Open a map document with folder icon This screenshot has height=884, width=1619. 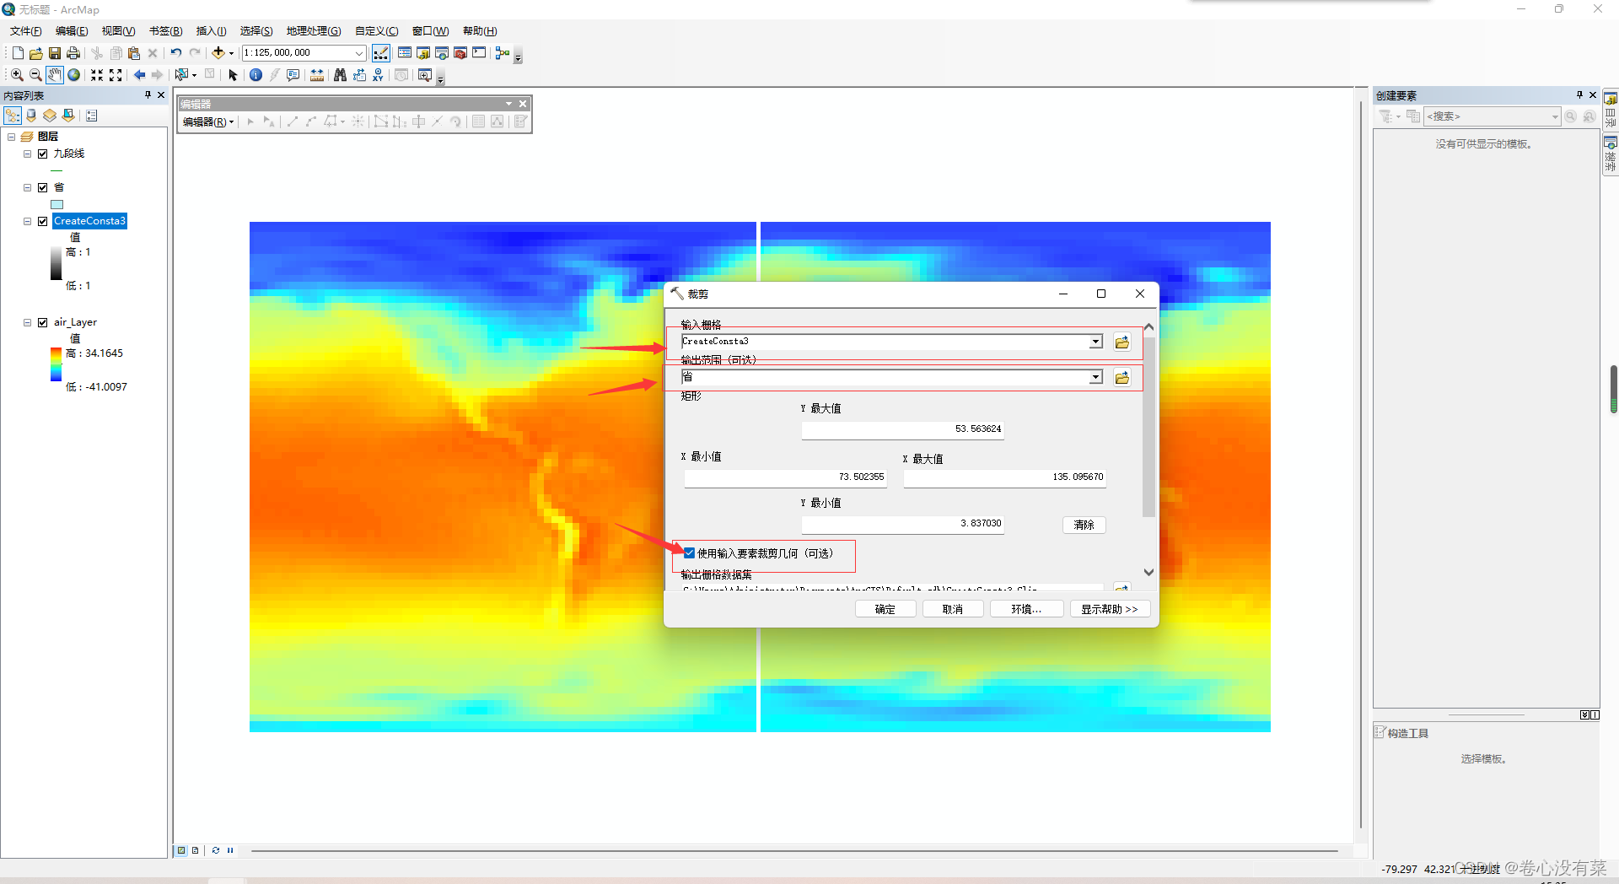coord(35,53)
